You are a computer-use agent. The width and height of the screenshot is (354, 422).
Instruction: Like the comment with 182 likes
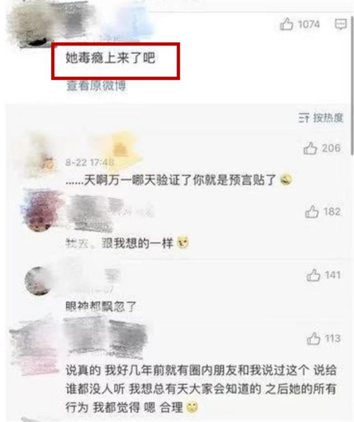(x=312, y=212)
